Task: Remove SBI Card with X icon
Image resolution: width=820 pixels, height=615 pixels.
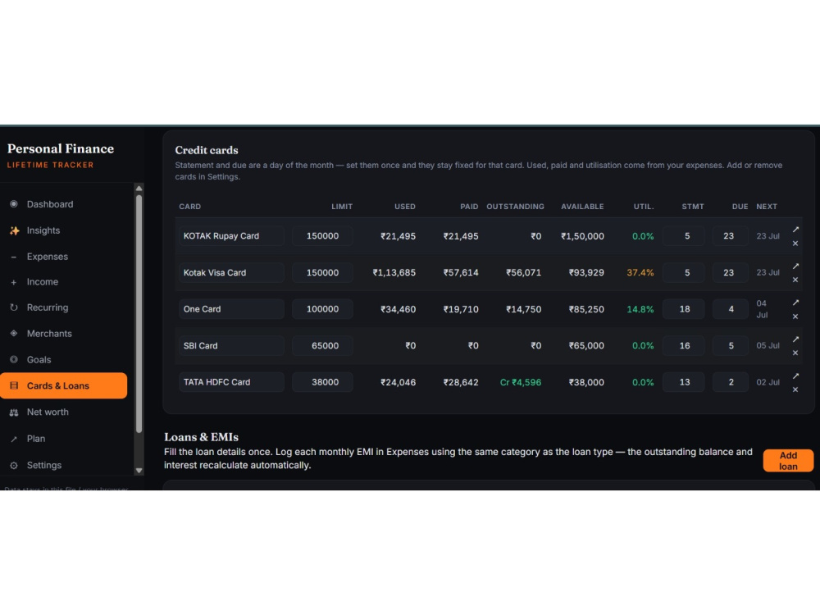Action: 795,353
